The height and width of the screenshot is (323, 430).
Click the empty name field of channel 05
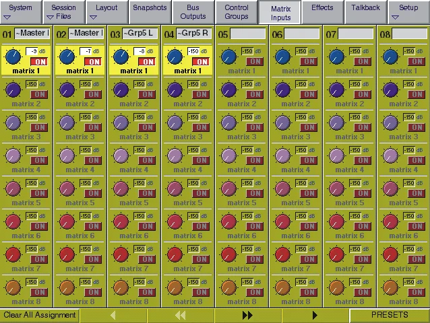[x=248, y=34]
